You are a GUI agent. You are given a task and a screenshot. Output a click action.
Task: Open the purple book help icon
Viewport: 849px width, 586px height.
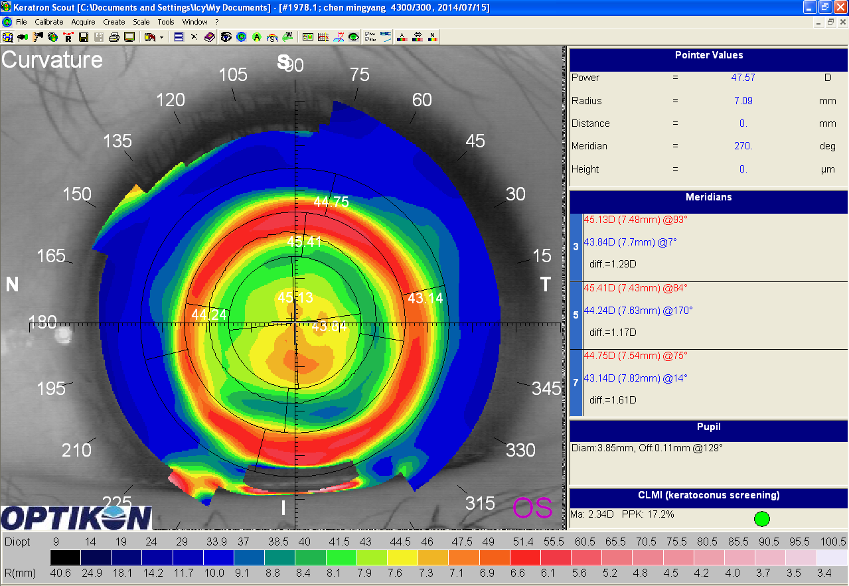click(210, 37)
